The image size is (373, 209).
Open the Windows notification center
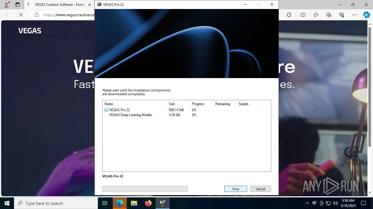[363, 203]
